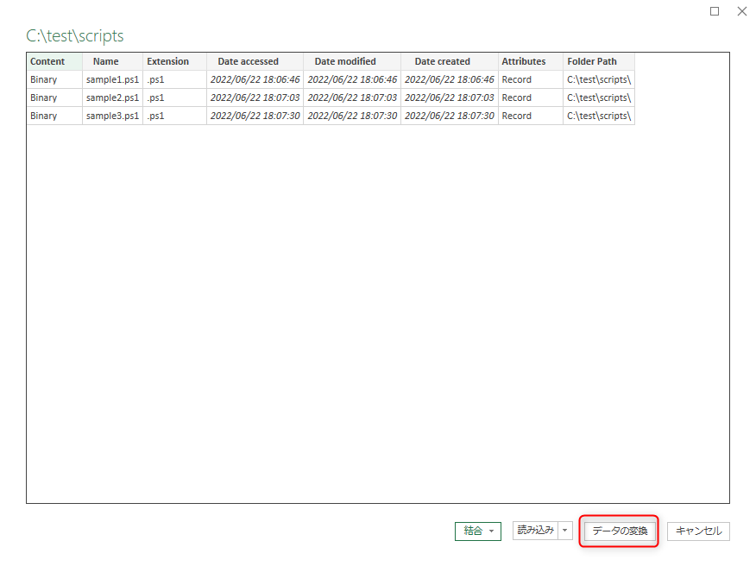Click Date created 2022/06/22 18:07:30 cell
Image resolution: width=756 pixels, height=566 pixels.
pyautogui.click(x=450, y=116)
